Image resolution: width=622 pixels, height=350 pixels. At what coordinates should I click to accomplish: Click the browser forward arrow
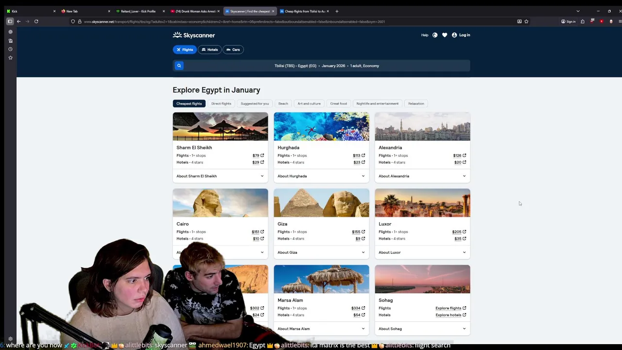[x=27, y=21]
